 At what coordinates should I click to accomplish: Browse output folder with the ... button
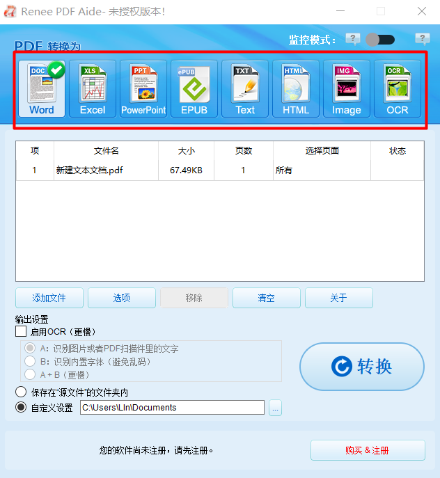[275, 408]
